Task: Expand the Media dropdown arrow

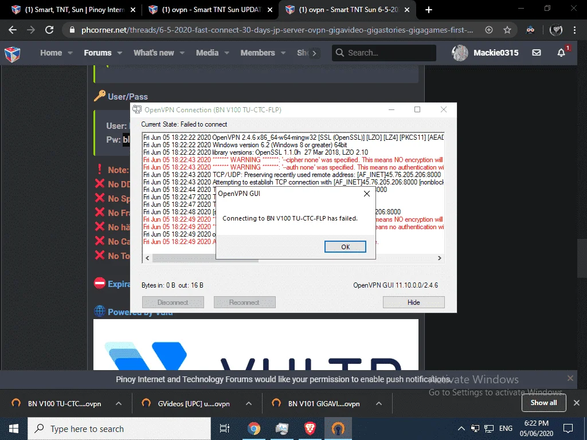Action: coord(226,53)
